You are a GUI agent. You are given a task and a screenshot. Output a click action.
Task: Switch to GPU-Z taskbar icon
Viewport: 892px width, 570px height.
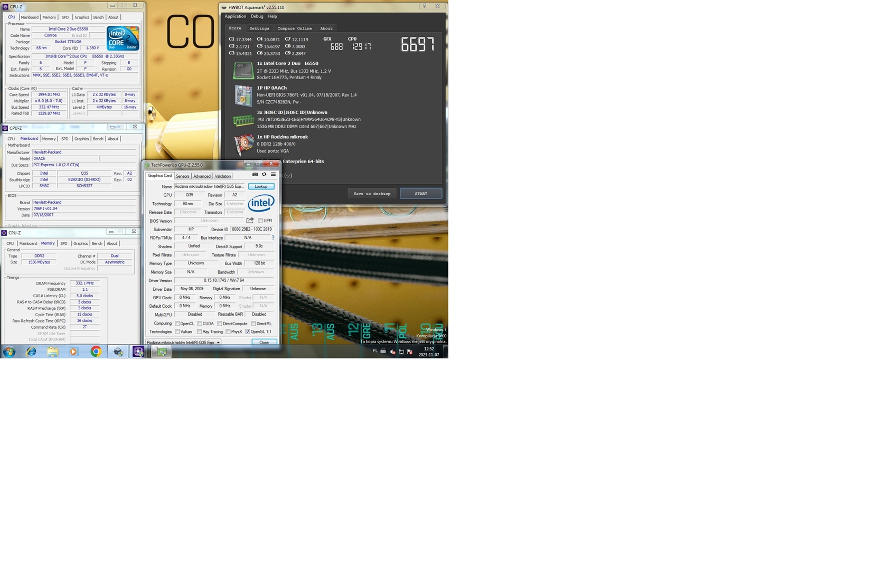point(162,351)
